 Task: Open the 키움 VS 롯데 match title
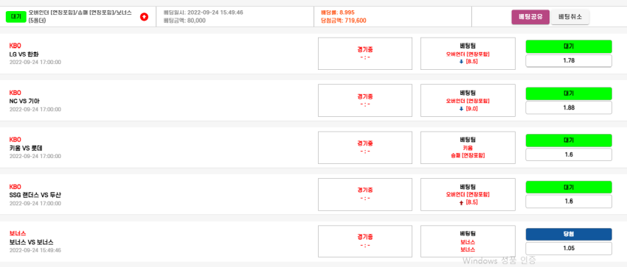[26, 148]
